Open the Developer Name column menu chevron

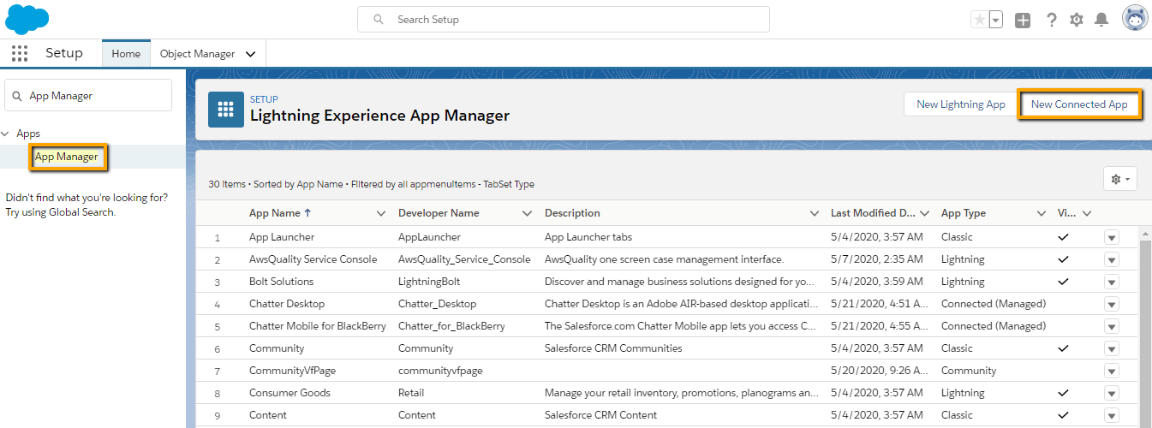point(528,213)
